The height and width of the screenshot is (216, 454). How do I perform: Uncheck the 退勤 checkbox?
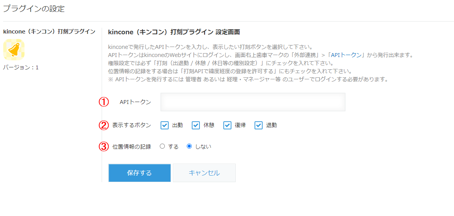pyautogui.click(x=258, y=126)
